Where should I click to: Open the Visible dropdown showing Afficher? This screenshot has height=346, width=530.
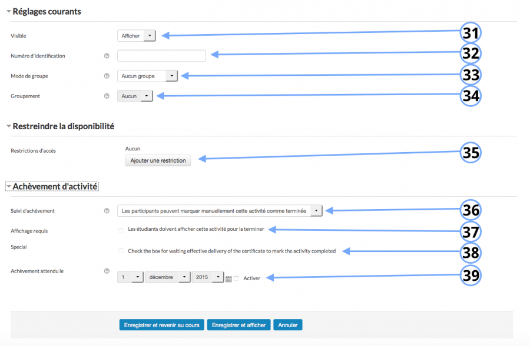click(x=136, y=35)
